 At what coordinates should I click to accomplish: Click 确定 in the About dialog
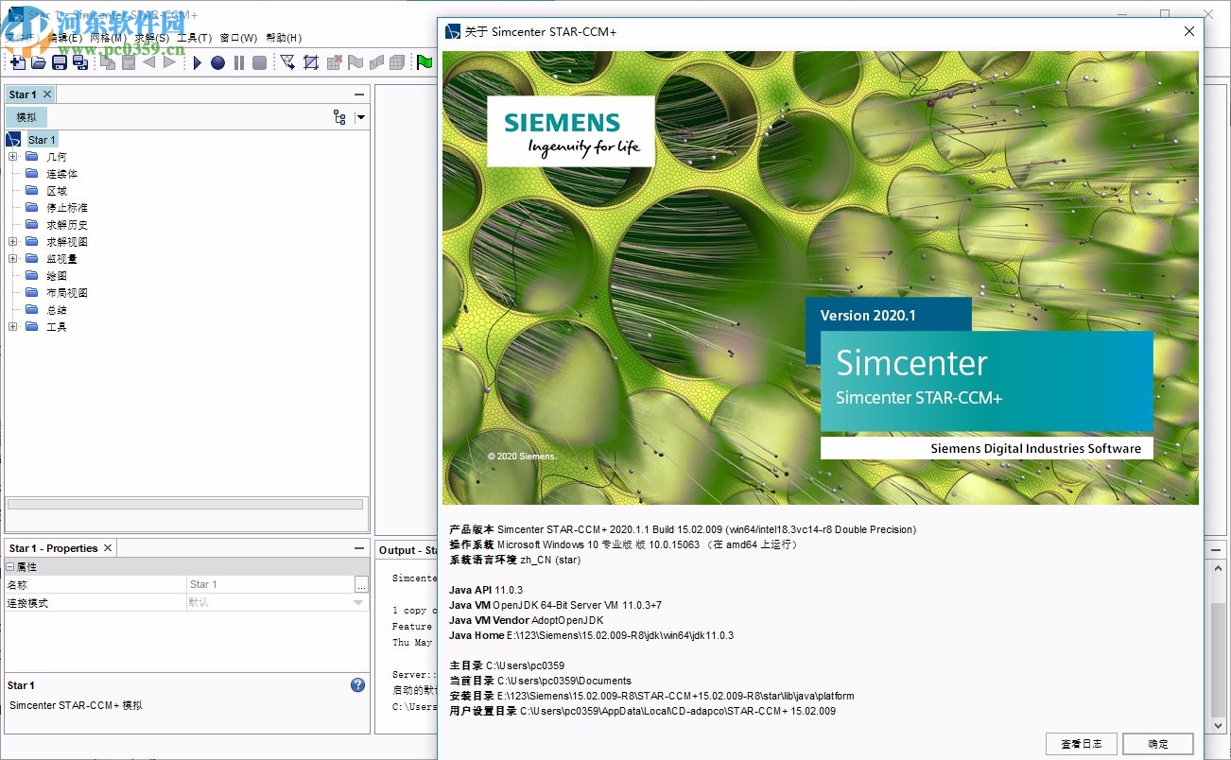(x=1158, y=744)
